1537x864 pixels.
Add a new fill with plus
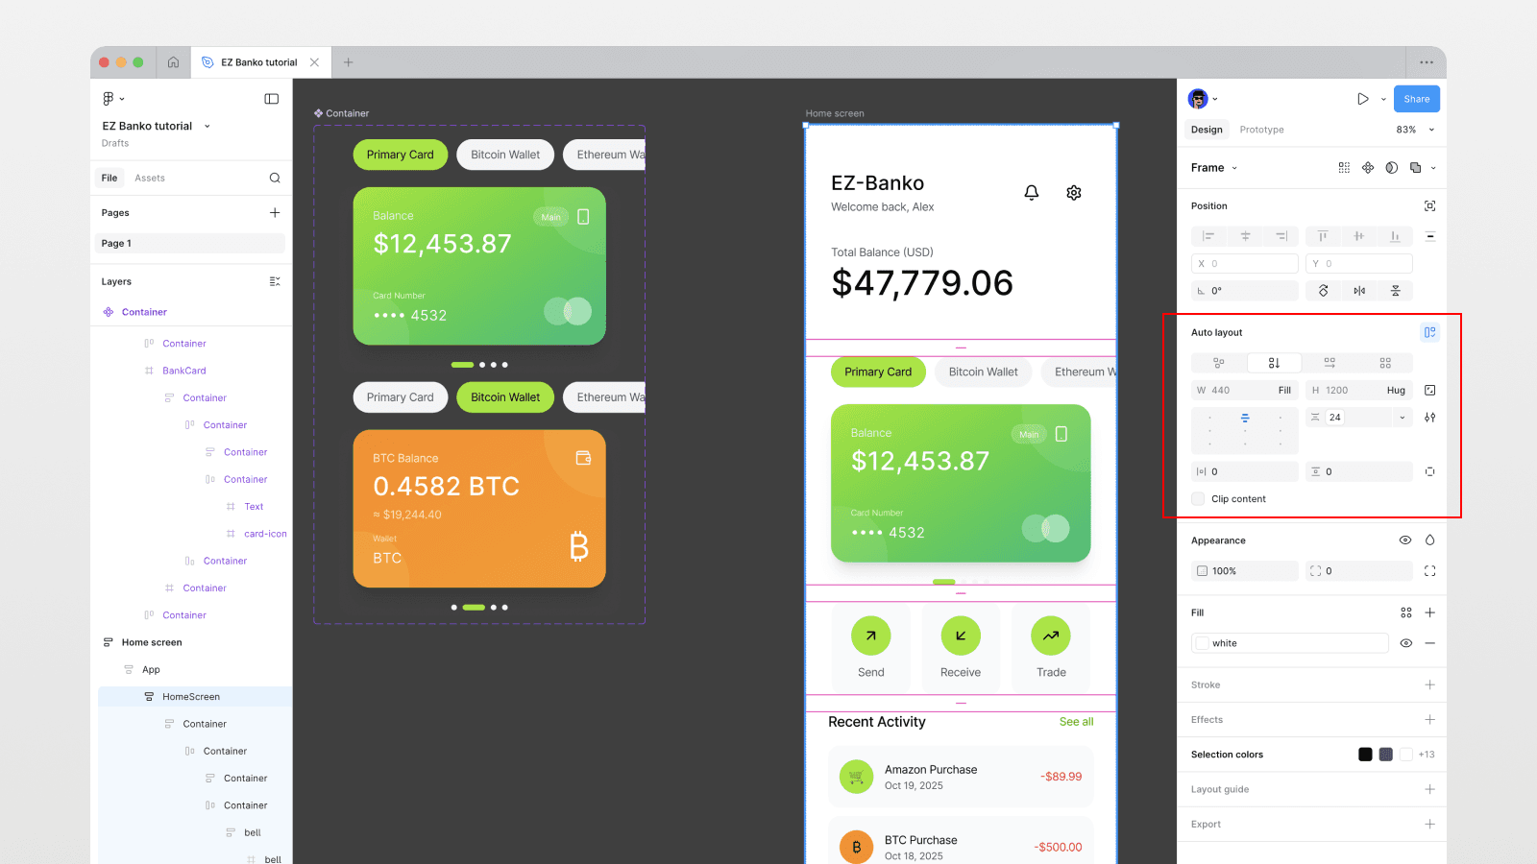coord(1430,612)
